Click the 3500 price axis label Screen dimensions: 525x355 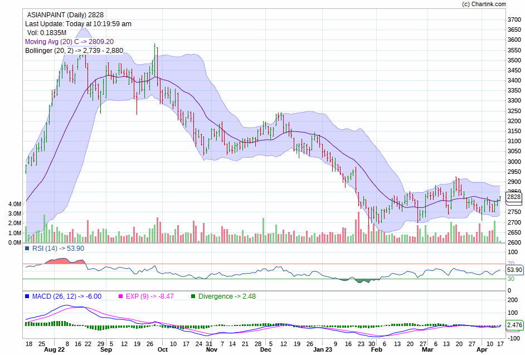tap(514, 60)
